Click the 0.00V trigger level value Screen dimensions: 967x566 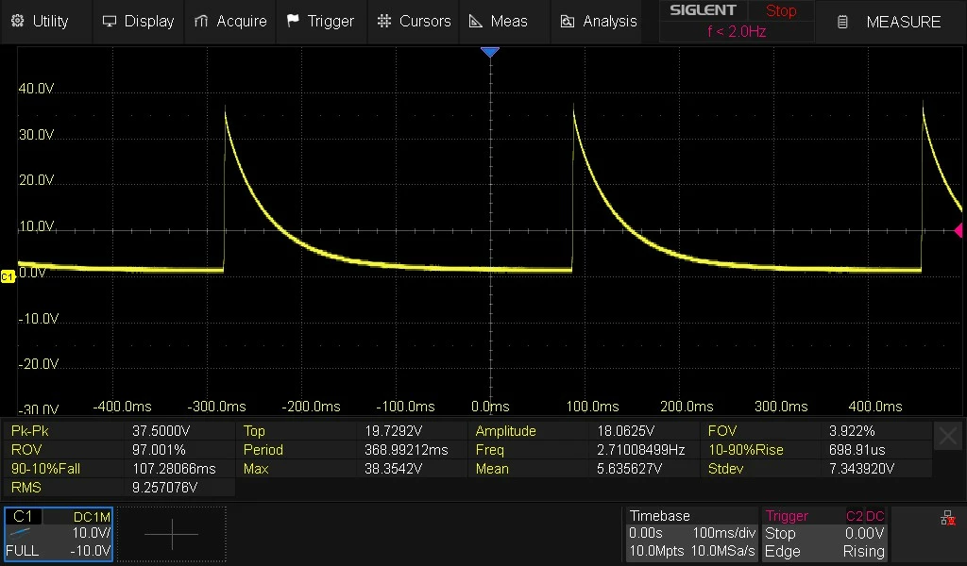[865, 533]
